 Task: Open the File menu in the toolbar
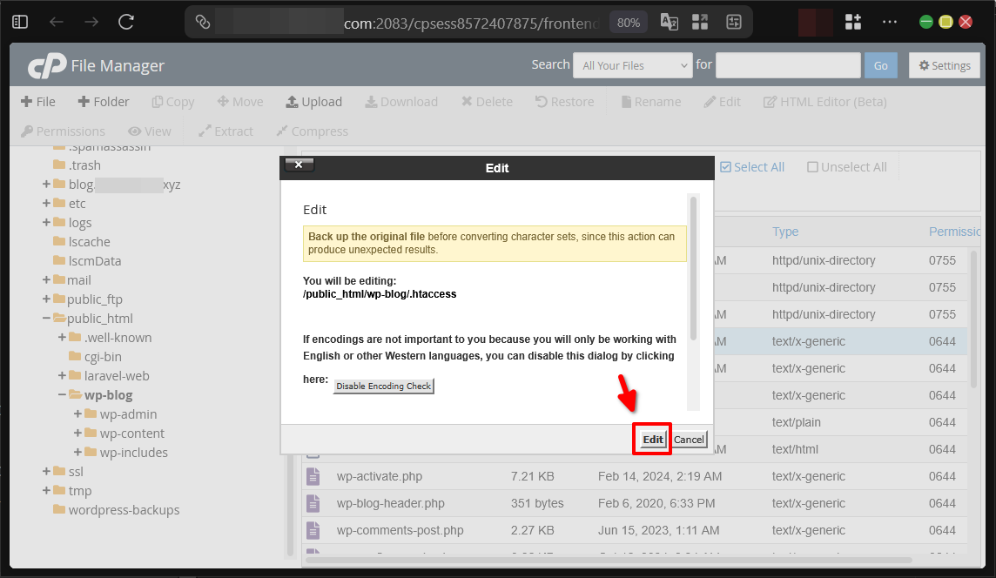coord(37,102)
